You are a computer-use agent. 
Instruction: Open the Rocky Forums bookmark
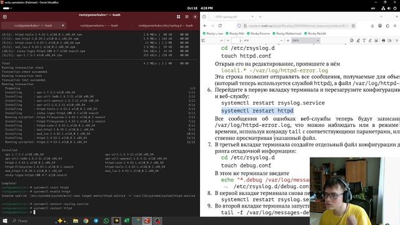[258, 34]
